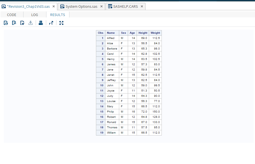Select the name cell Mary

(112, 106)
